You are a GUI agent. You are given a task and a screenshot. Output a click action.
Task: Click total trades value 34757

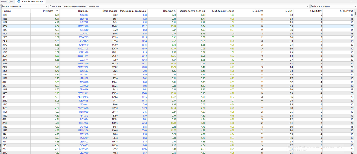[114, 56]
